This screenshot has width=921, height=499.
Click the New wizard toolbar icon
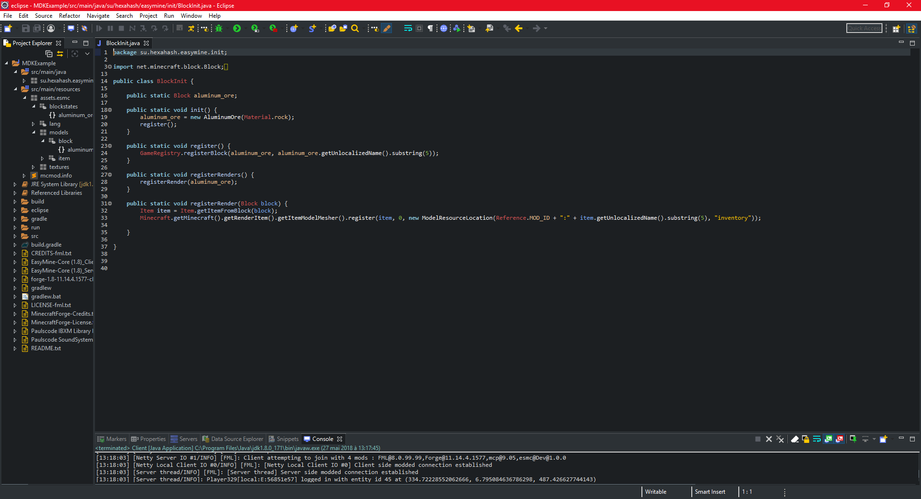tap(8, 28)
